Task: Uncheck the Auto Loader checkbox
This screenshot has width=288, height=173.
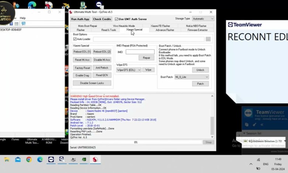Action: pyautogui.click(x=75, y=39)
